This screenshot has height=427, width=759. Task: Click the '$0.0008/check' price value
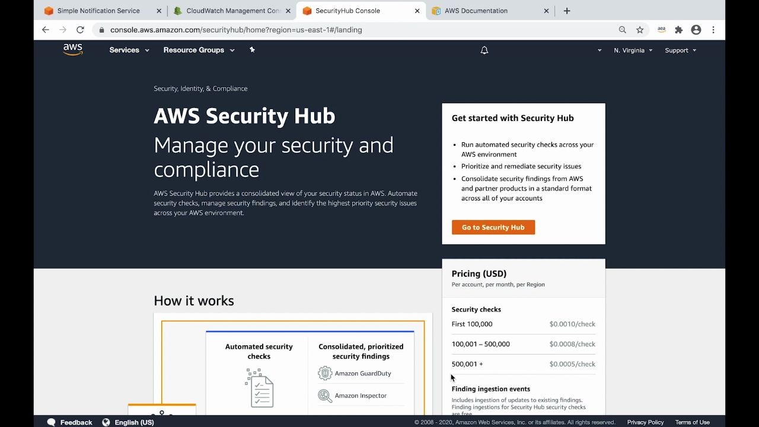[572, 344]
